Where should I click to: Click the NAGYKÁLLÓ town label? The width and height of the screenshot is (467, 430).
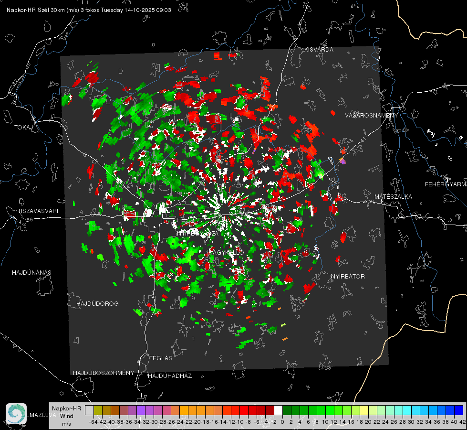click(227, 252)
